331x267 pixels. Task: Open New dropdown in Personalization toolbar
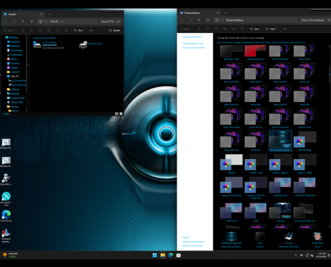pyautogui.click(x=185, y=29)
